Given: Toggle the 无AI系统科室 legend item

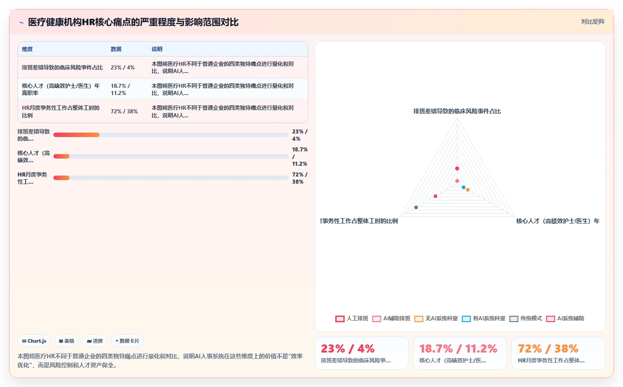Looking at the screenshot, I should click(x=436, y=318).
